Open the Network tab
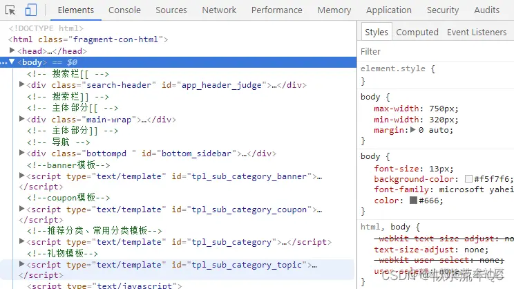Screen dimensions: 514x289 tap(219, 10)
